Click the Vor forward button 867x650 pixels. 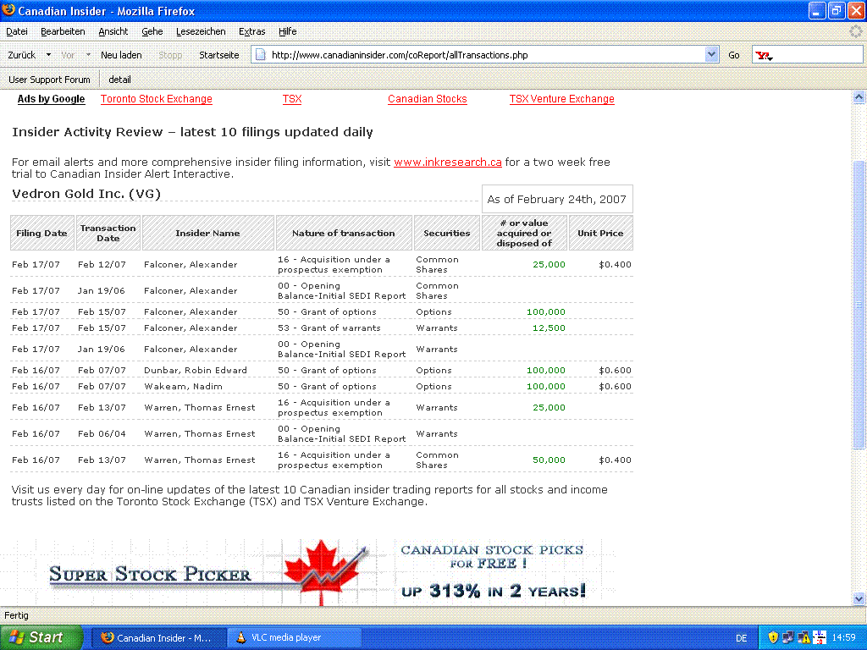tap(68, 55)
